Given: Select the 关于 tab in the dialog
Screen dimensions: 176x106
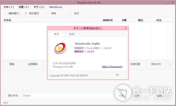Looking at the screenshot, I should pos(57,34).
